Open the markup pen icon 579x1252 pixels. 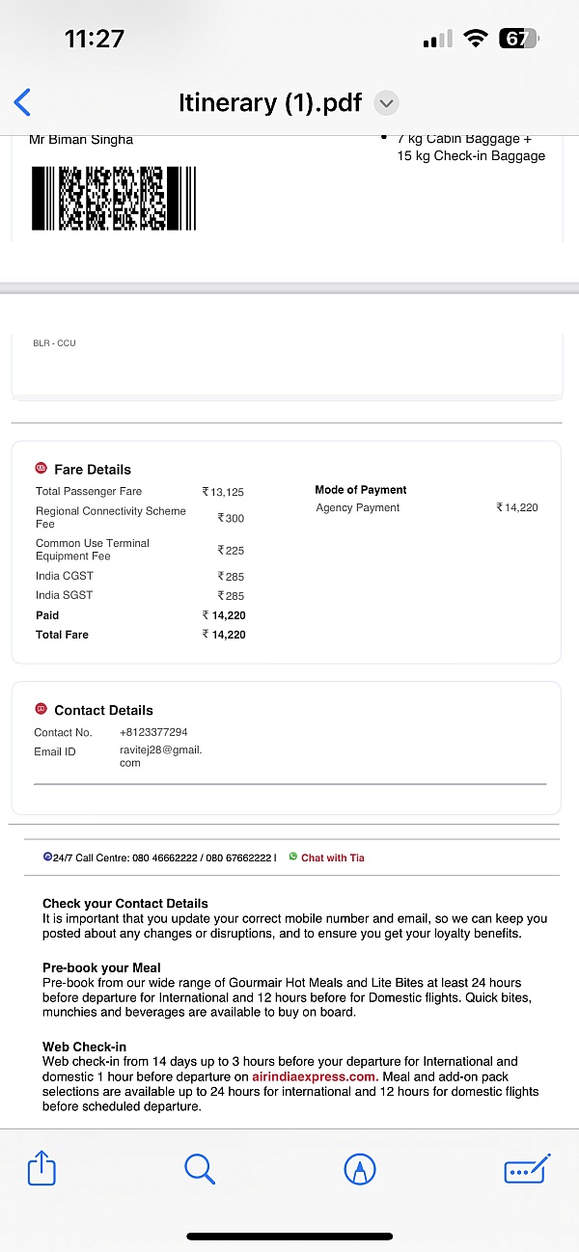pyautogui.click(x=359, y=1169)
